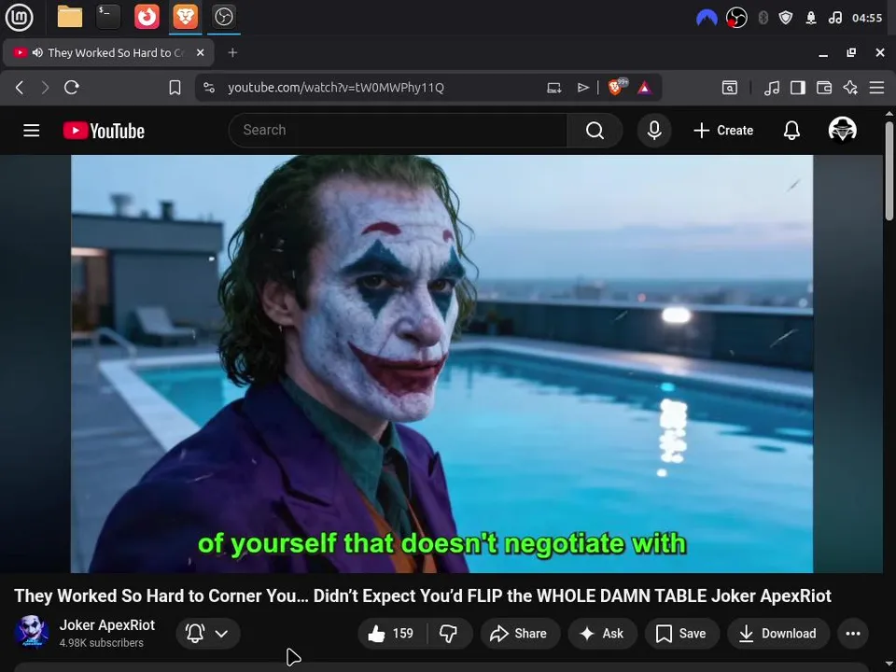Click the Bluetooth tray icon
The height and width of the screenshot is (672, 896).
763,18
